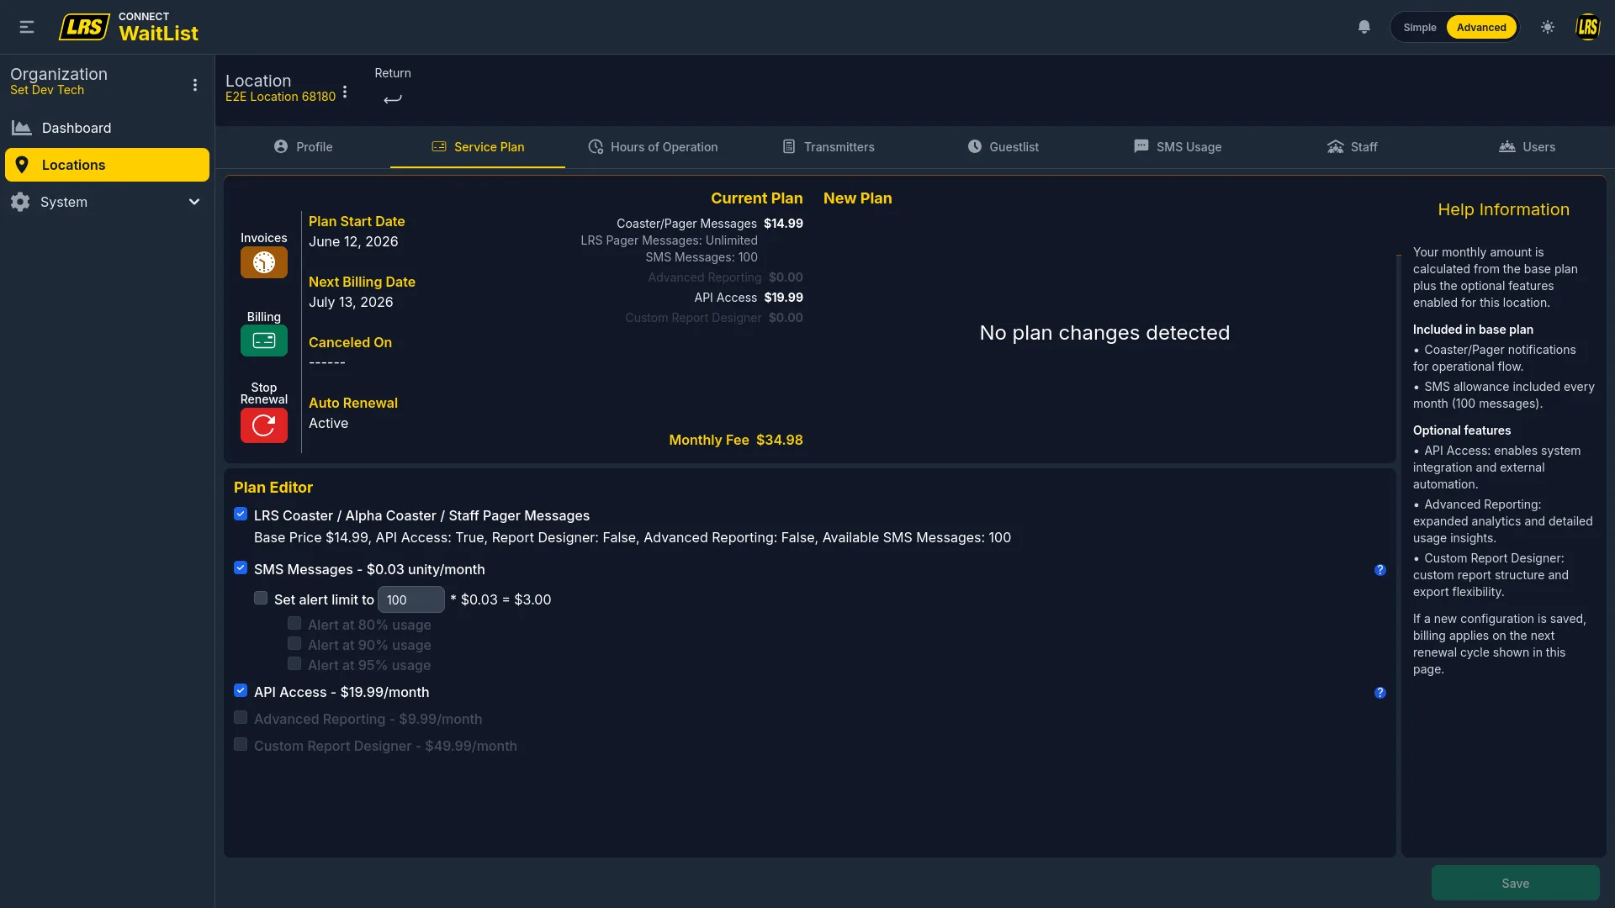
Task: Enable Advanced Reporting checkbox
Action: [241, 717]
